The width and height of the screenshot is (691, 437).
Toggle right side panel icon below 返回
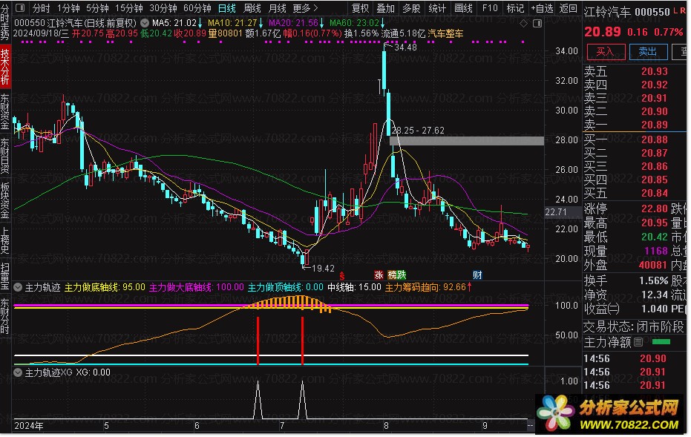537,23
